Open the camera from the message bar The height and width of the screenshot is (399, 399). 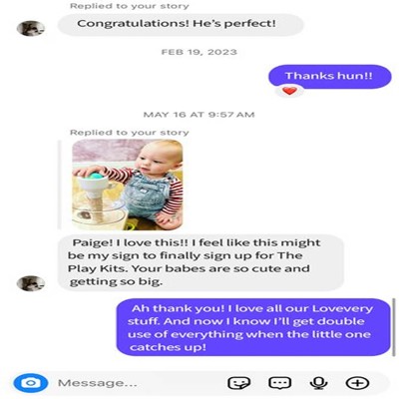tap(31, 383)
